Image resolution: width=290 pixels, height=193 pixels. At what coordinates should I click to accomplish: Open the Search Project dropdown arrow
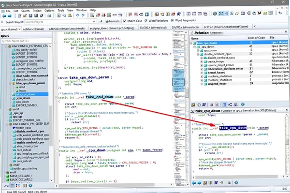tap(94, 21)
